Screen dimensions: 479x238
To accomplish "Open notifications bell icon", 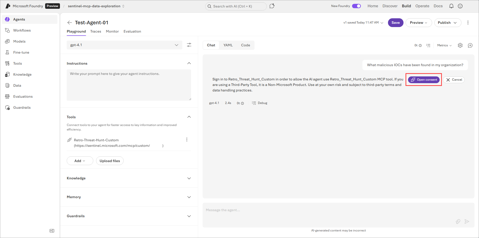I will point(451,6).
